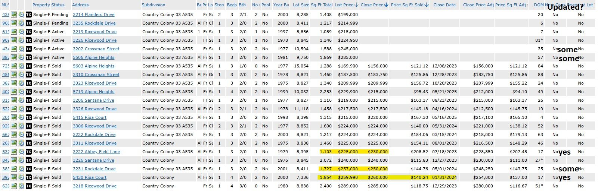This screenshot has width=598, height=196.
Task: Select highlighted close date 01/31/2024
Action: click(x=444, y=177)
